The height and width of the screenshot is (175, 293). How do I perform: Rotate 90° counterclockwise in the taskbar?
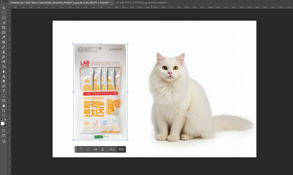point(81,149)
